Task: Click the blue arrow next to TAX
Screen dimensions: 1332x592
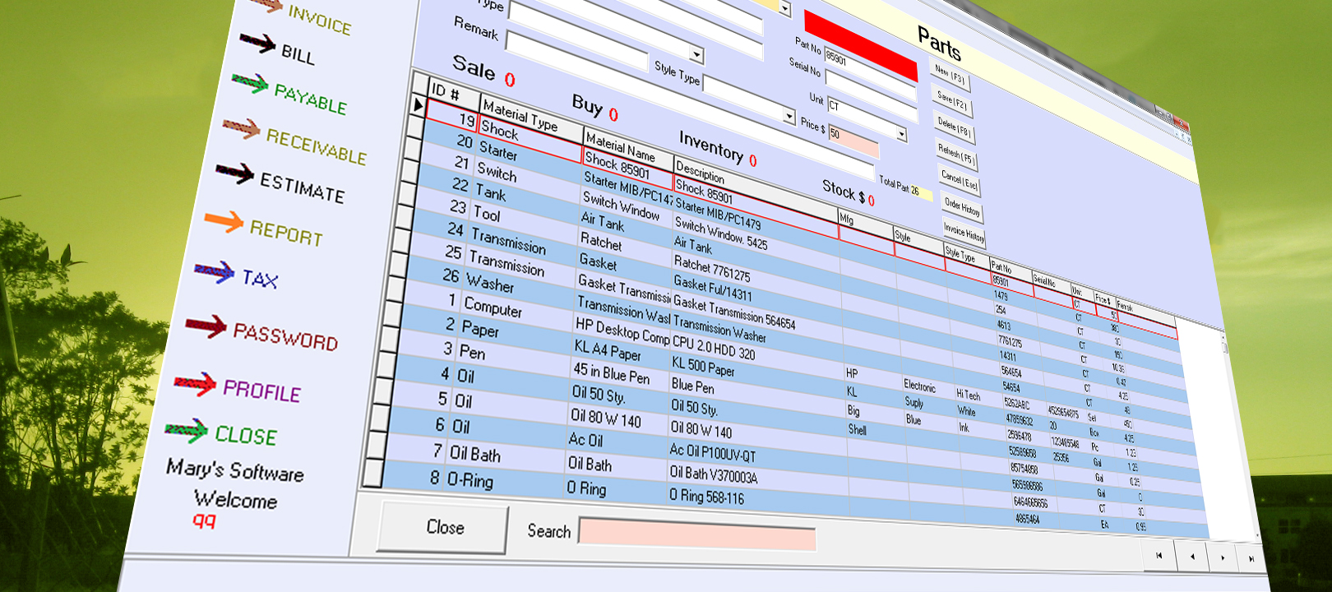Action: coord(214,272)
